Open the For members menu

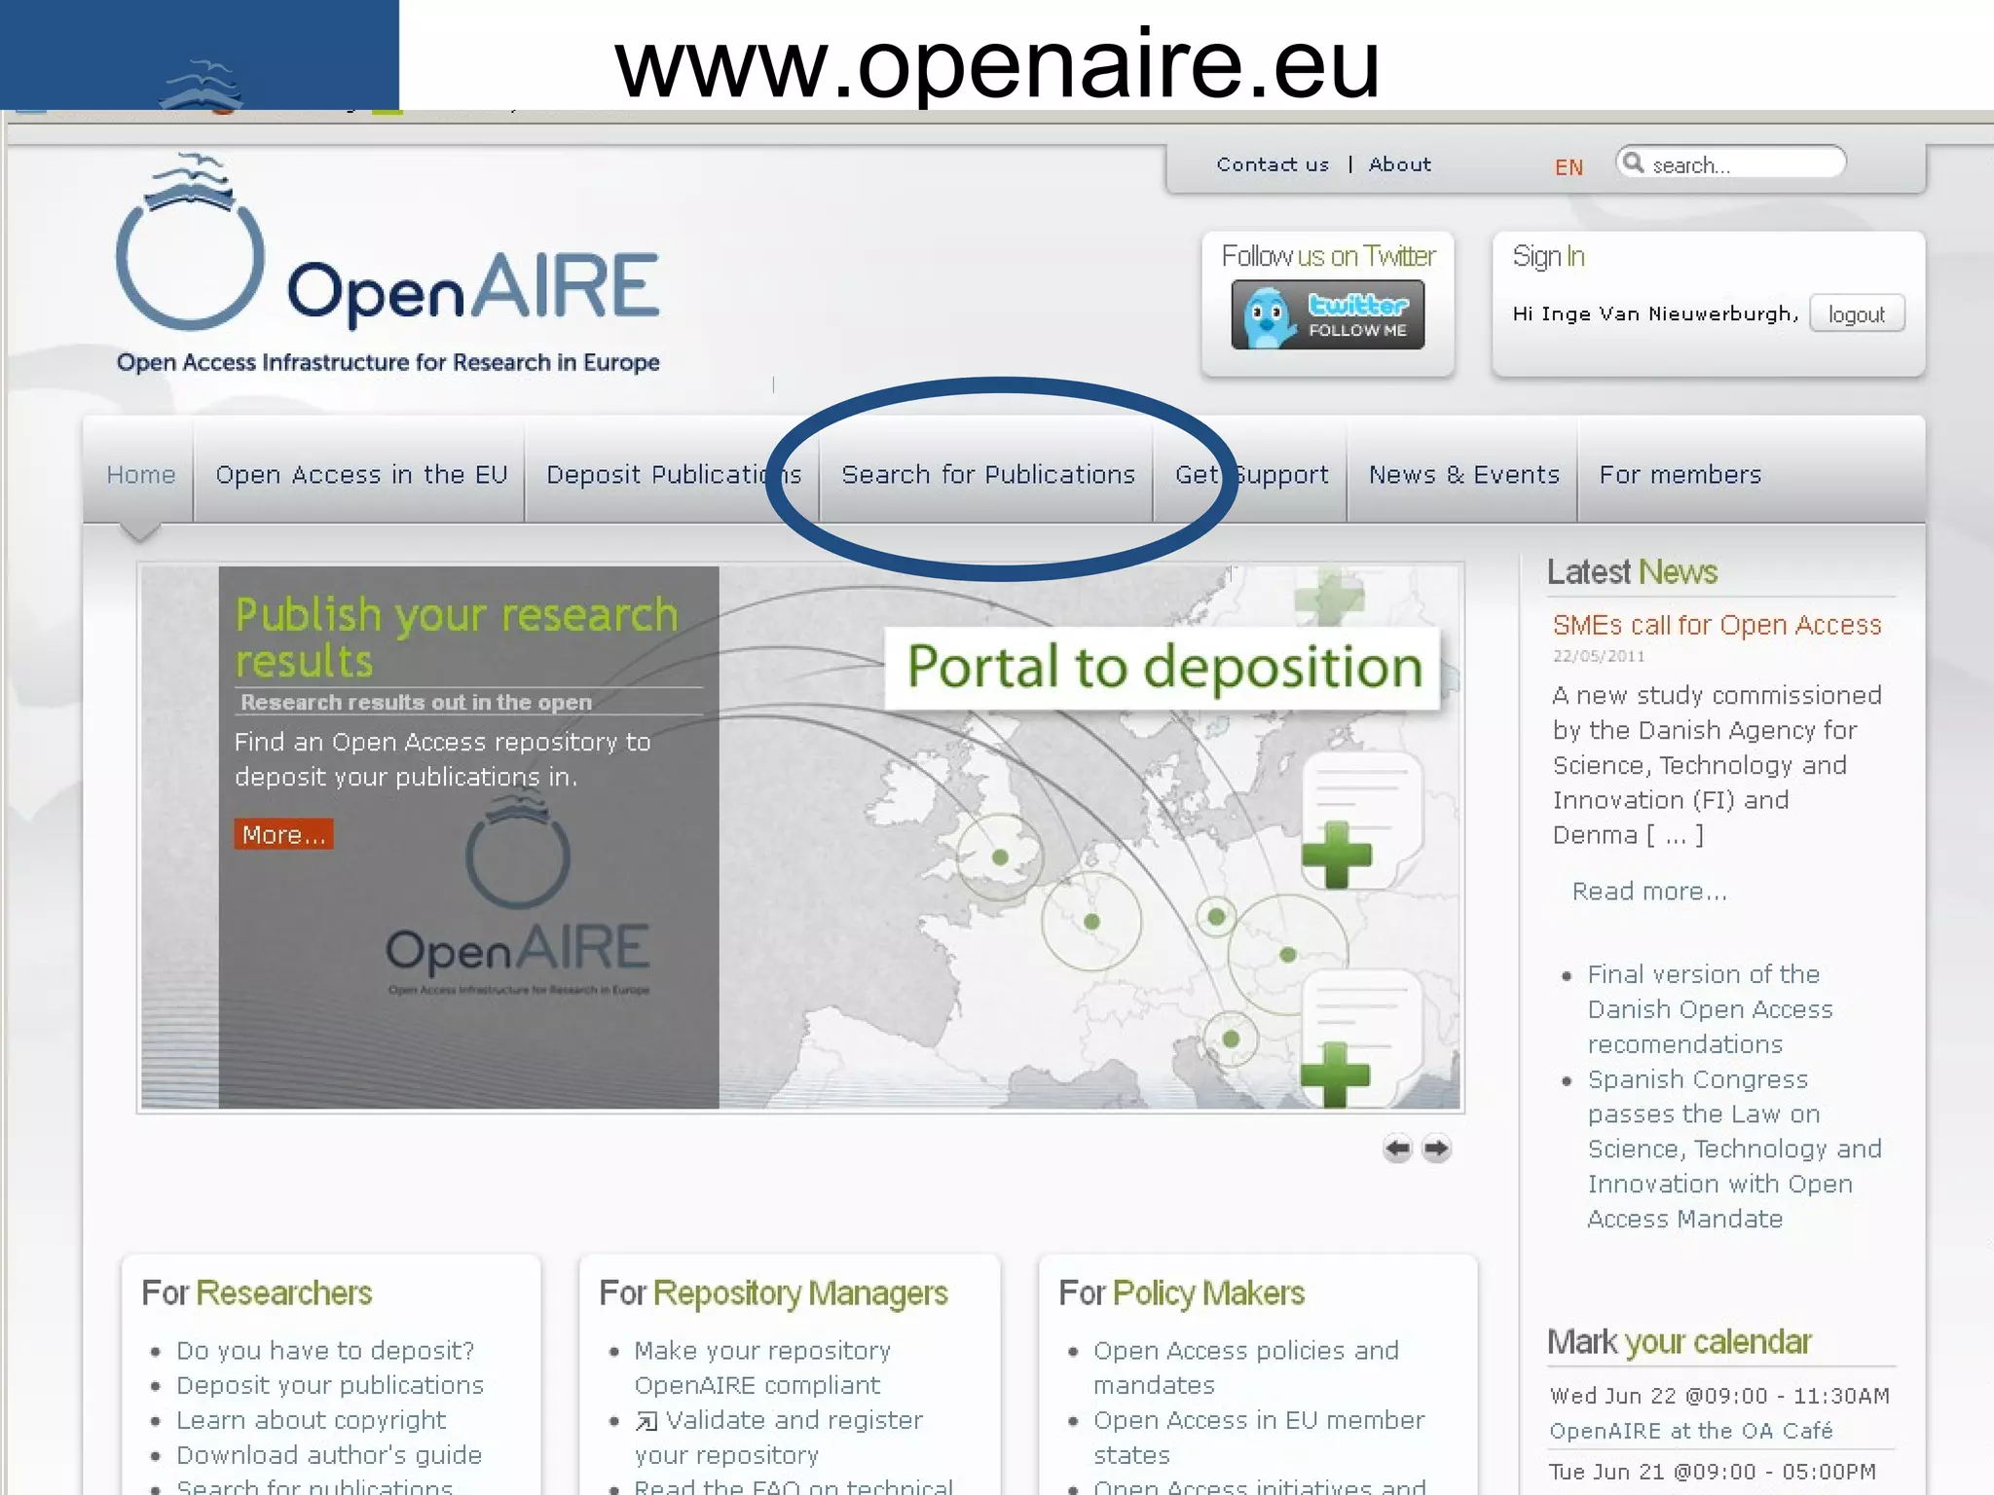[x=1680, y=475]
